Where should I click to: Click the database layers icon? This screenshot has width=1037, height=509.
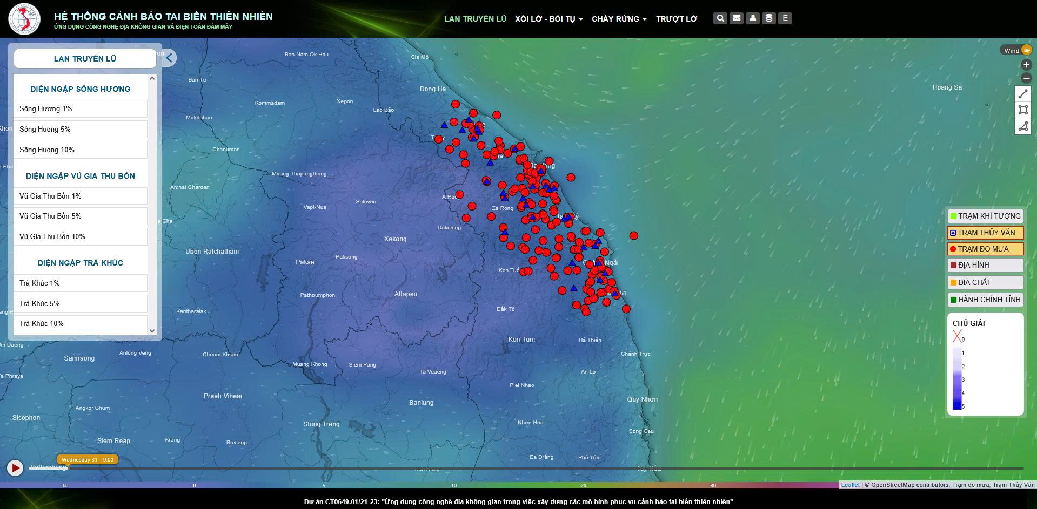pyautogui.click(x=768, y=18)
